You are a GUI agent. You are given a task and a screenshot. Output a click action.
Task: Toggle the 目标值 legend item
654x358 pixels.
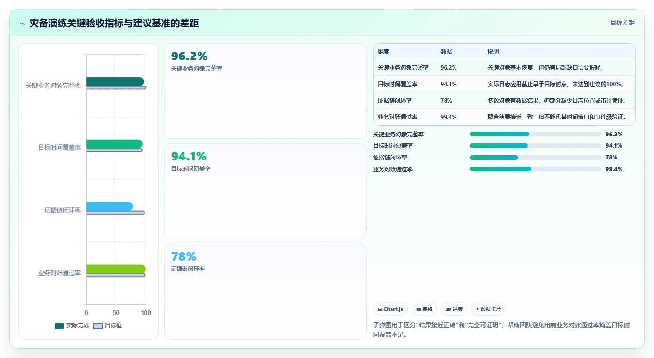click(108, 326)
